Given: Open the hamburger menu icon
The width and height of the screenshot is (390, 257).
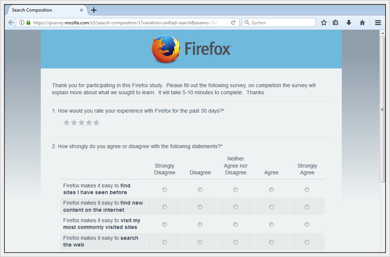Looking at the screenshot, I should tap(378, 23).
